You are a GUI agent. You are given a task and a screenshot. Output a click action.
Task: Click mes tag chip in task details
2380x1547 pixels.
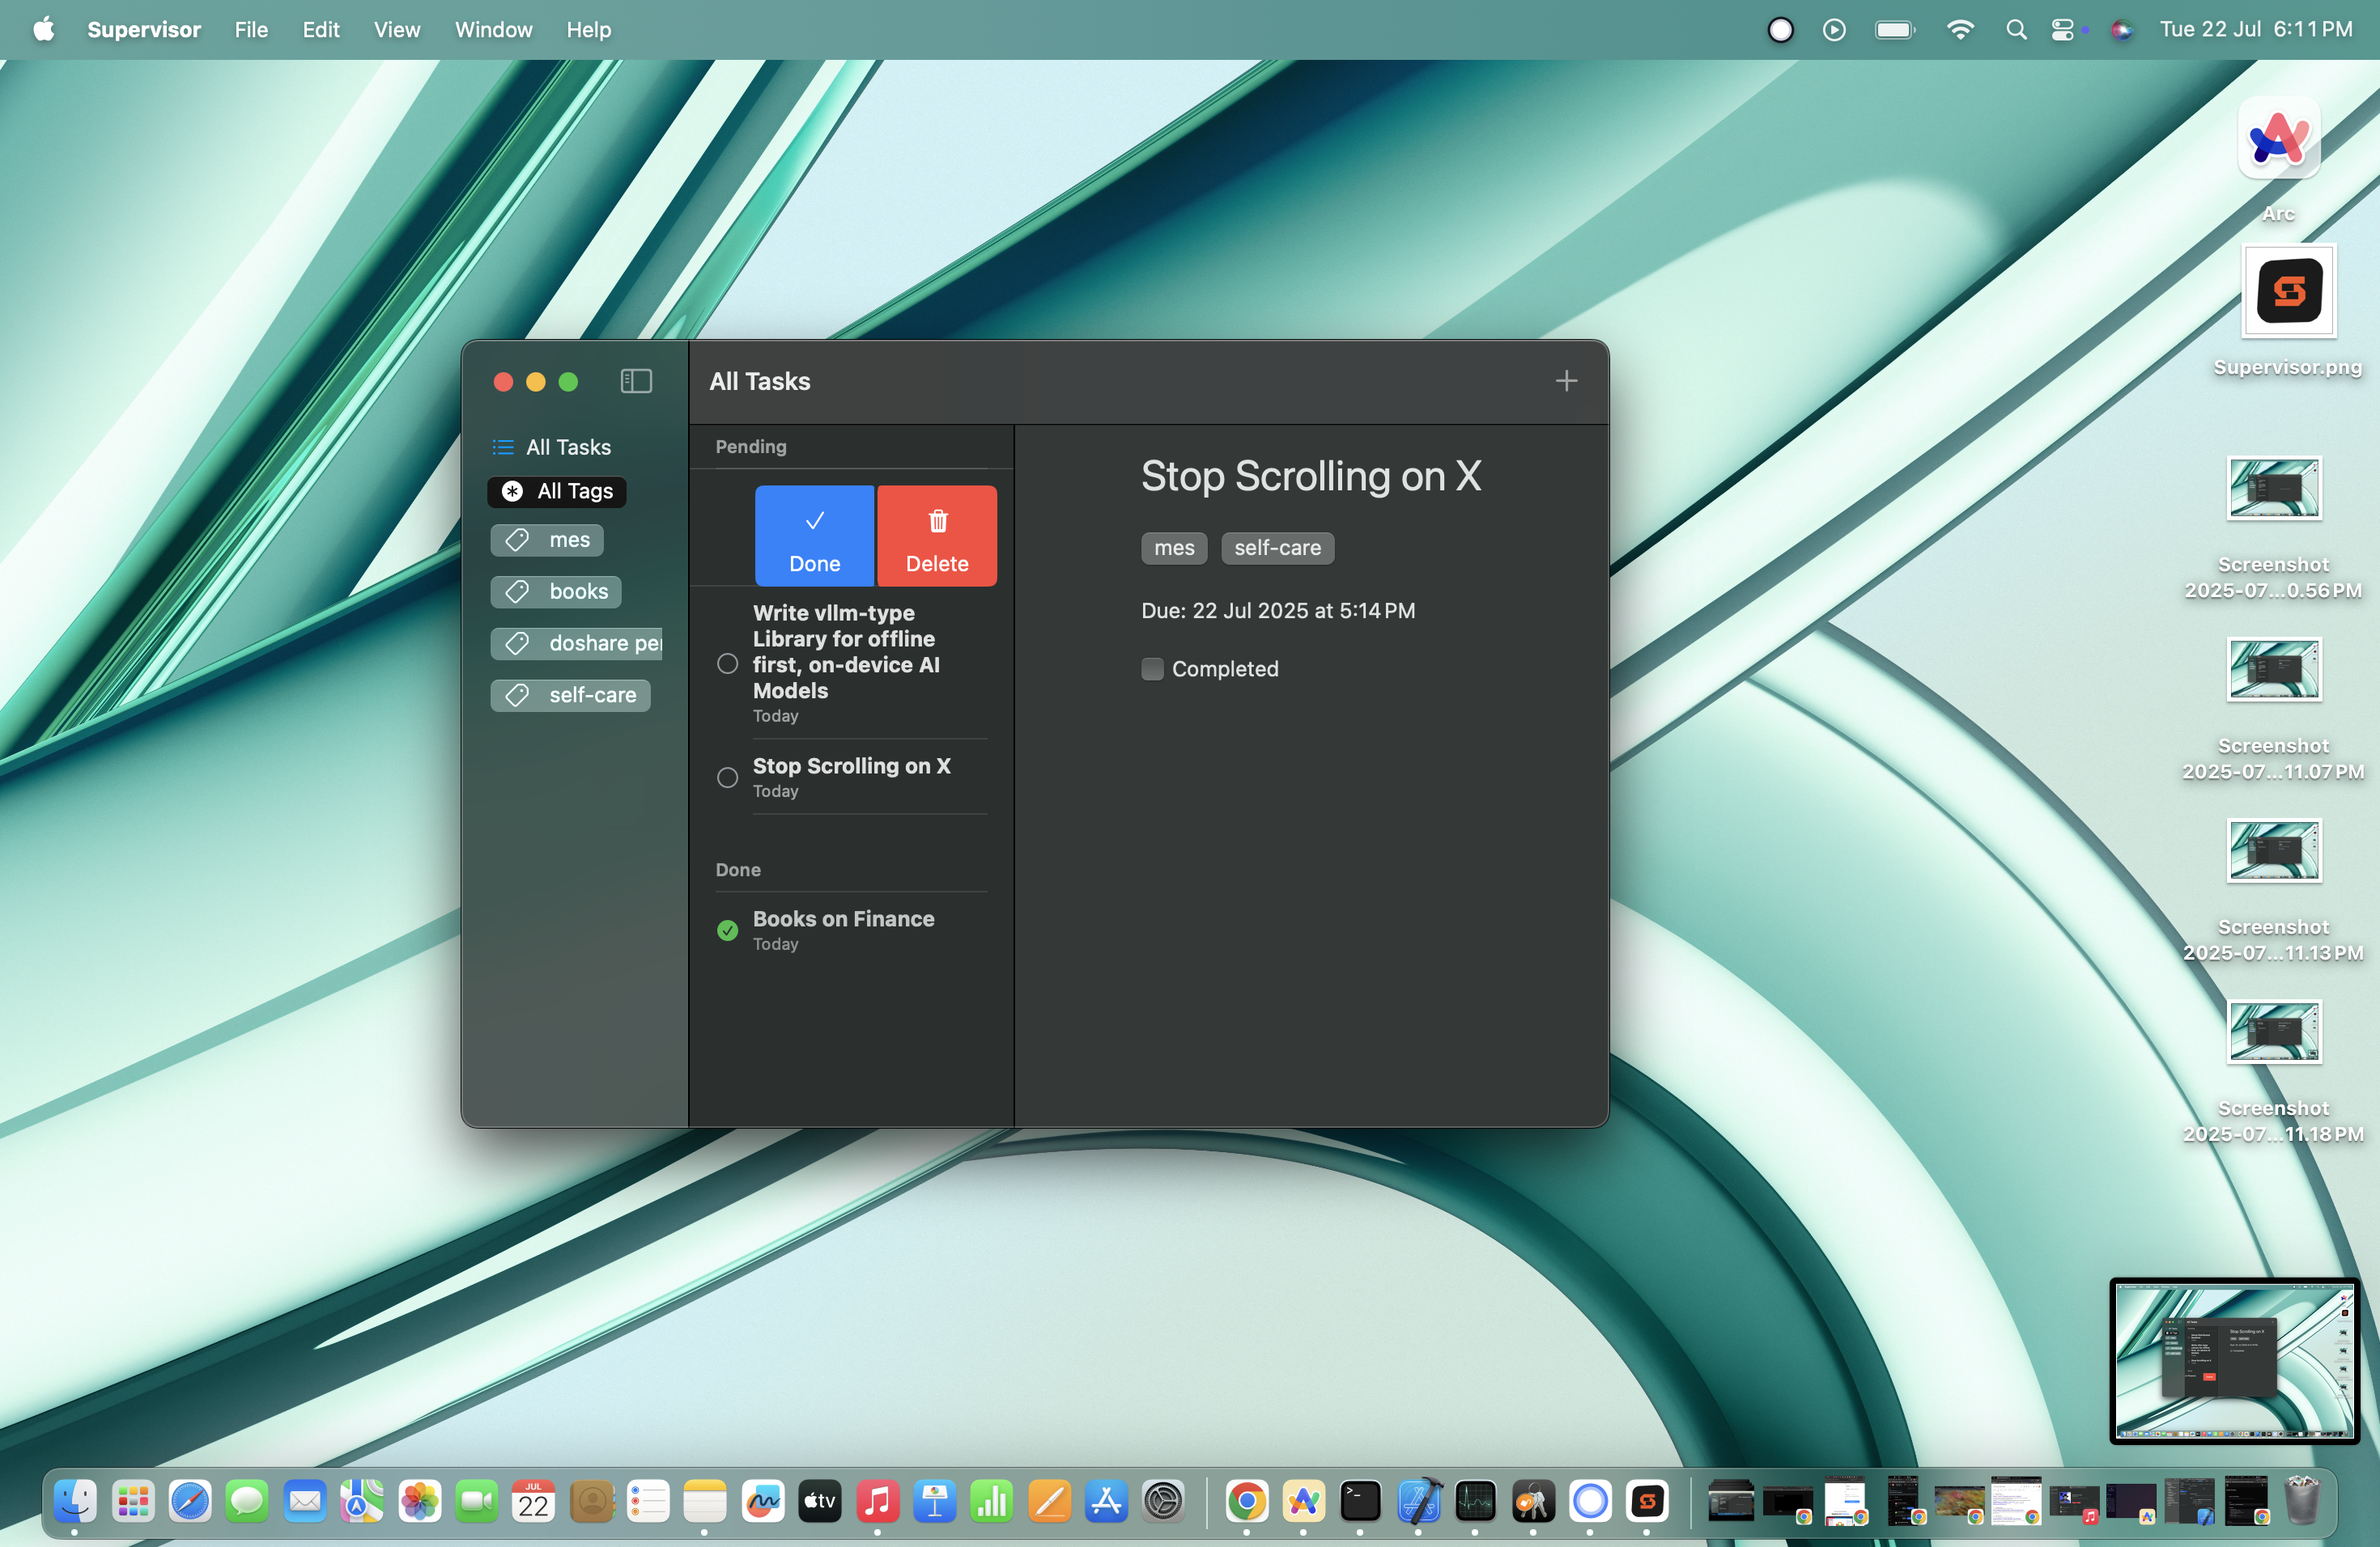[1174, 548]
